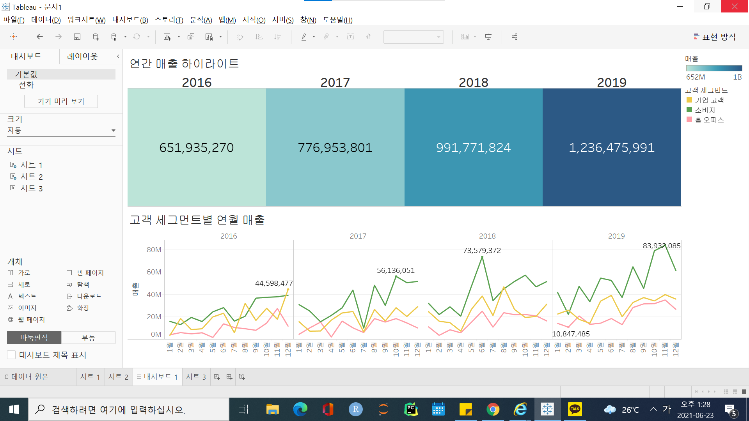Screen dimensions: 749x421
Task: Click the New Data Source icon
Action: pyautogui.click(x=96, y=37)
